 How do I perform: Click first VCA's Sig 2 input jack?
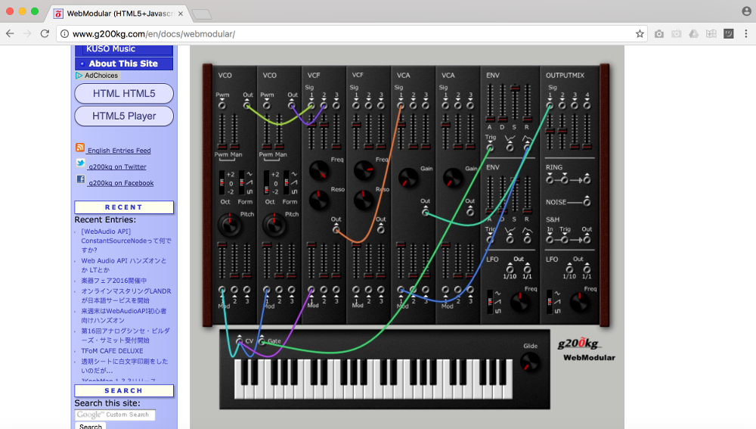tap(414, 105)
